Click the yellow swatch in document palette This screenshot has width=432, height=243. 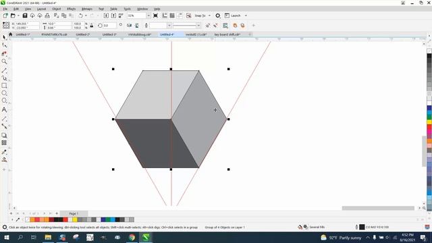[75, 219]
